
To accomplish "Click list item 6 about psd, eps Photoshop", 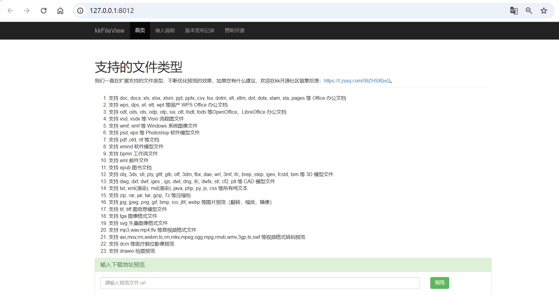I will tap(154, 133).
